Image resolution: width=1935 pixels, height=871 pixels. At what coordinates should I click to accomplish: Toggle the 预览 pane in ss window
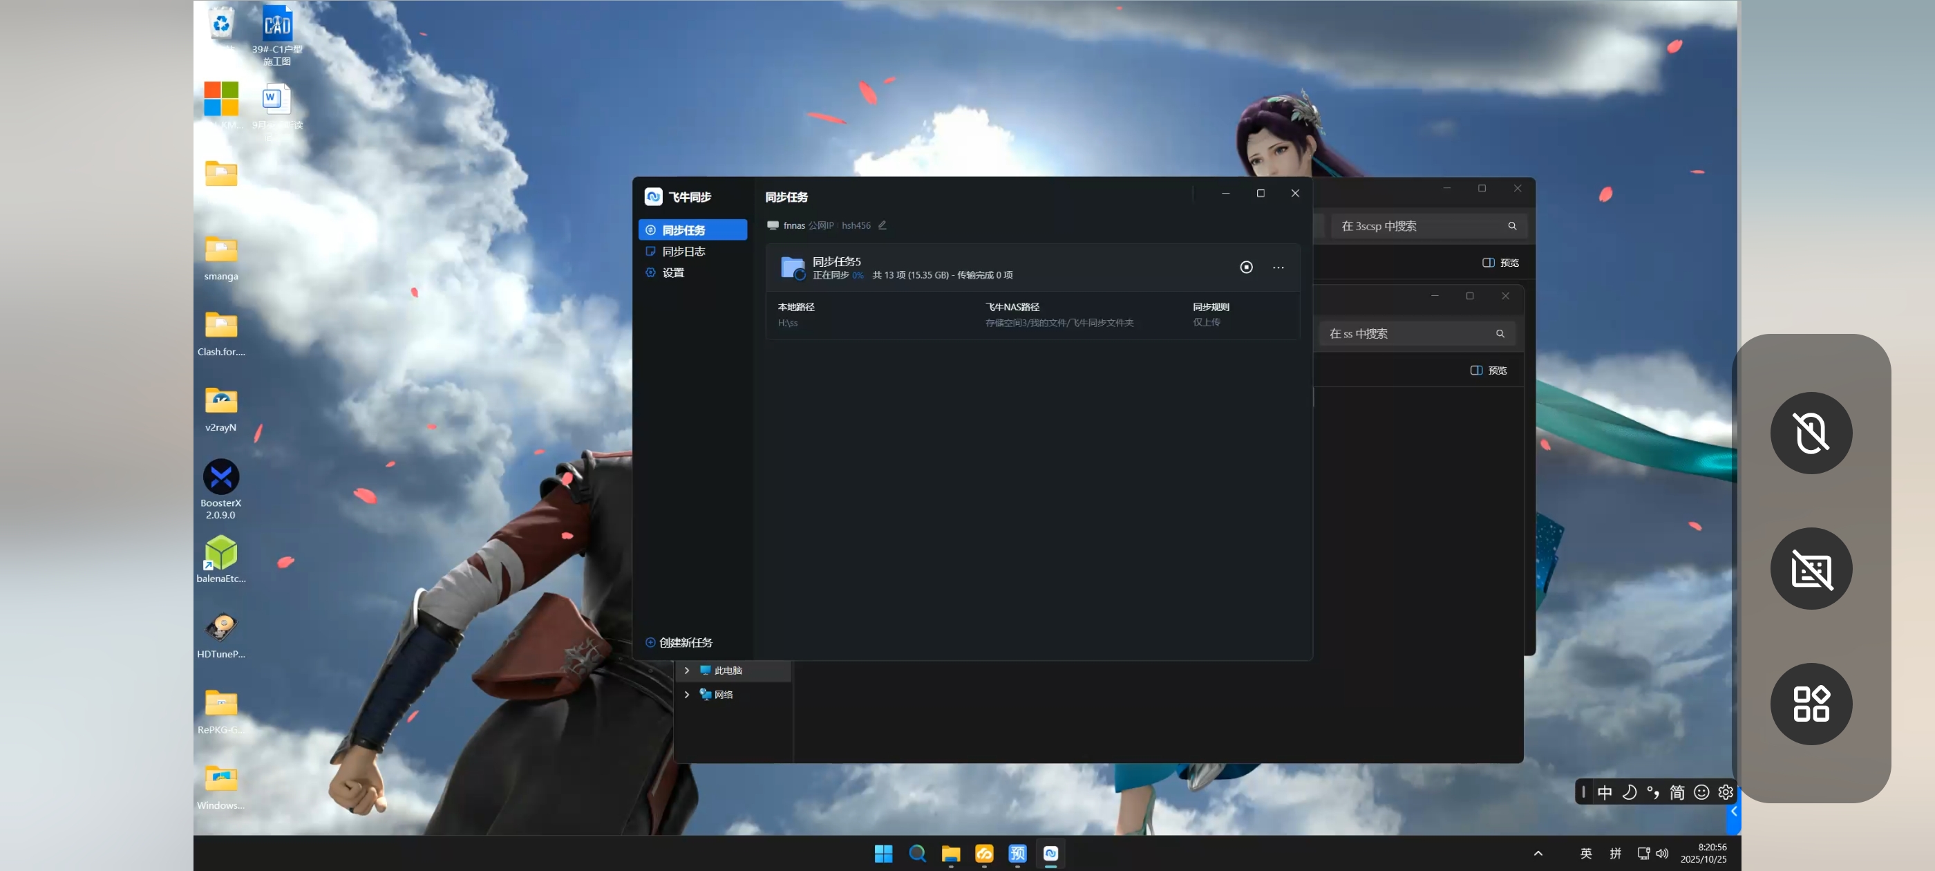pyautogui.click(x=1488, y=370)
